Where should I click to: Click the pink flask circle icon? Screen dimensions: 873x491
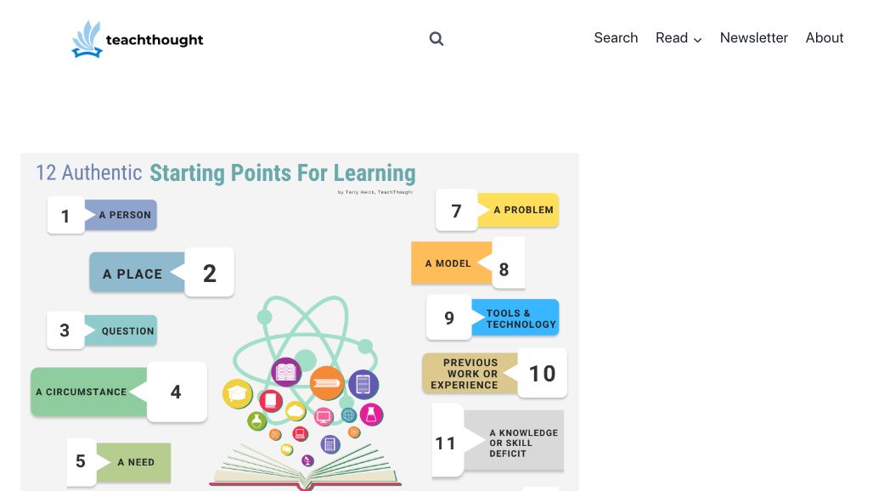click(x=371, y=415)
